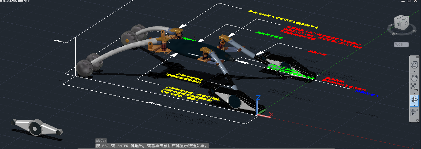The height and width of the screenshot is (149, 421).
Task: Expand the SteeringWheels options arrow
Action: pos(414,72)
